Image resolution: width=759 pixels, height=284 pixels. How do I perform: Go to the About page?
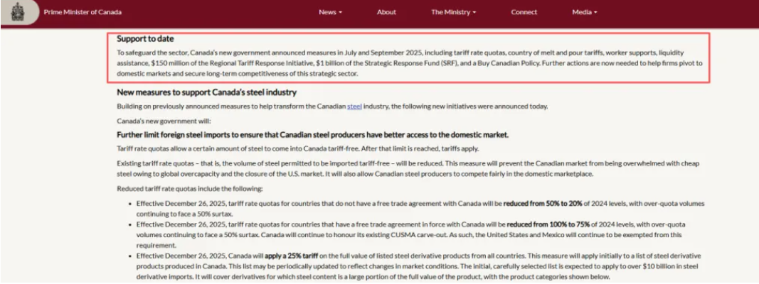(386, 12)
